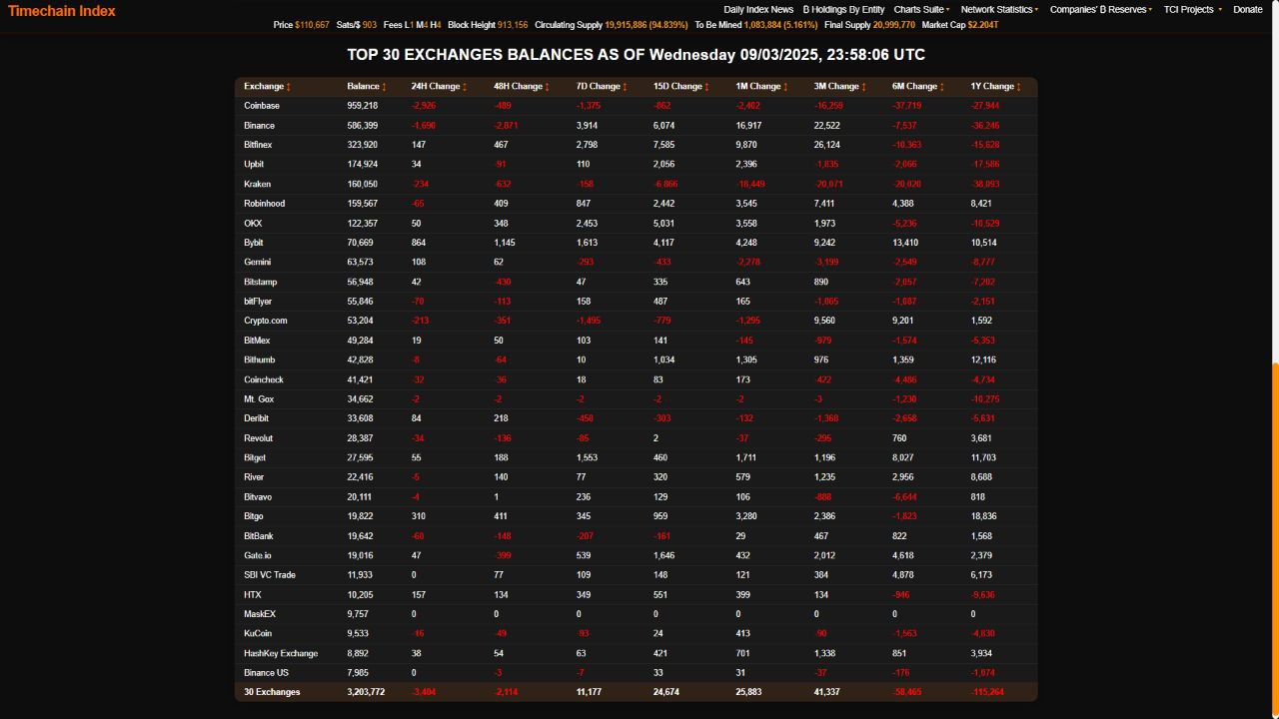1279x719 pixels.
Task: Open the Network Statistics dropdown
Action: pyautogui.click(x=999, y=10)
